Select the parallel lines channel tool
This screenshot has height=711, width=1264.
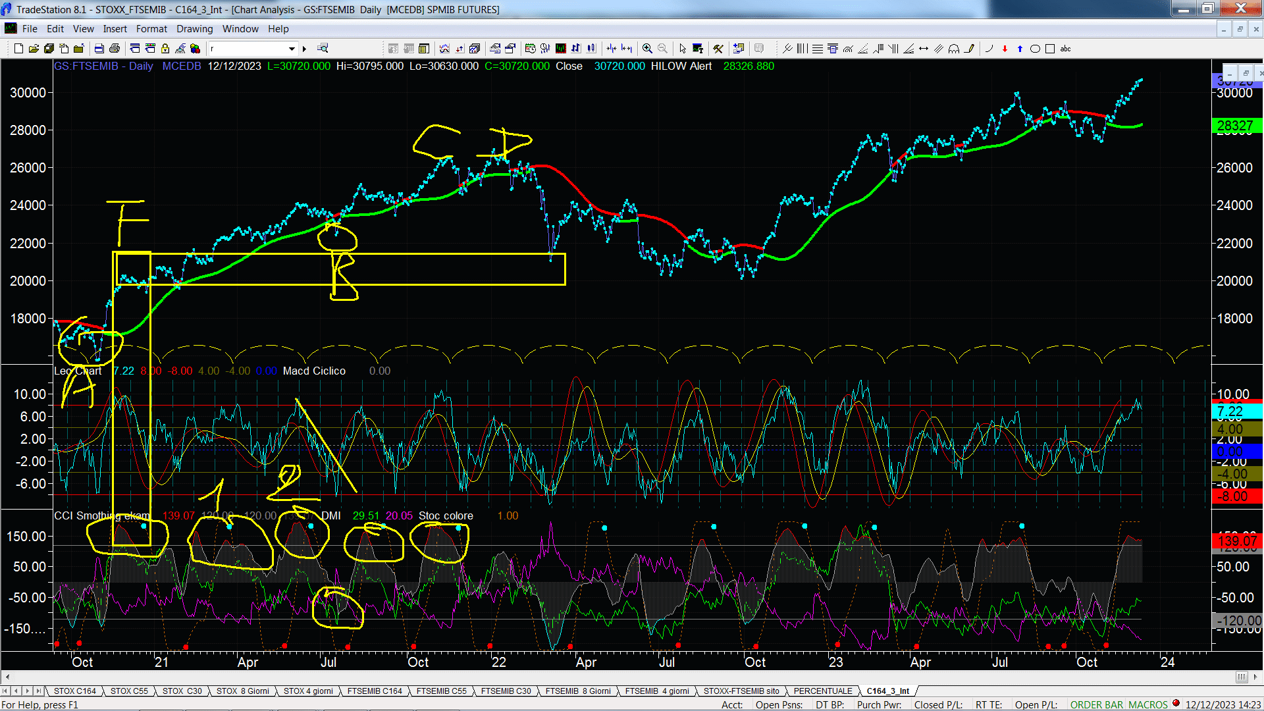coord(939,49)
